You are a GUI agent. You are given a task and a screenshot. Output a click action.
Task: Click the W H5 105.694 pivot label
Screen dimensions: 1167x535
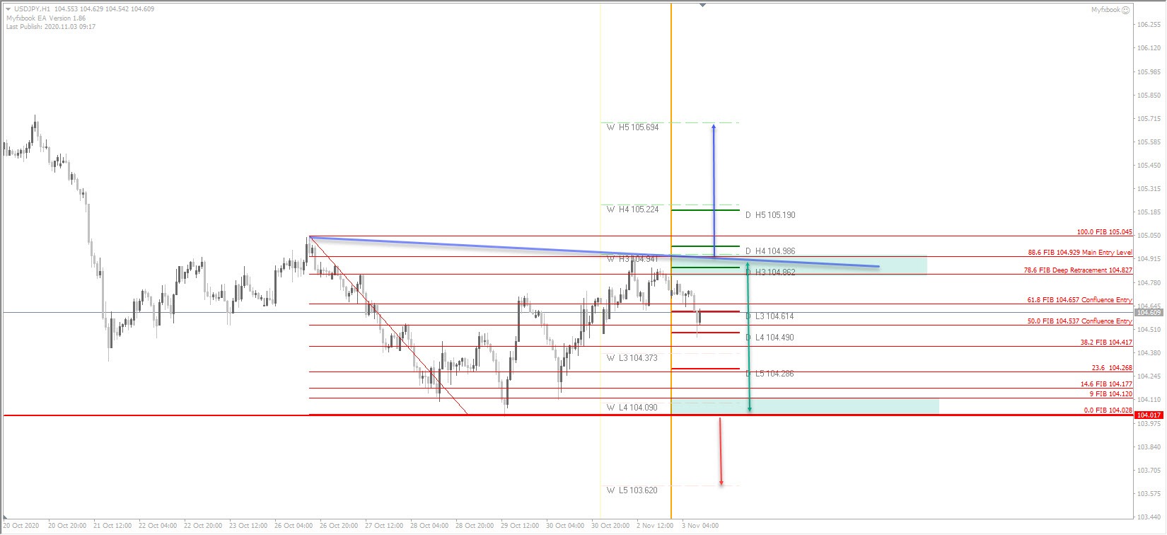point(632,127)
